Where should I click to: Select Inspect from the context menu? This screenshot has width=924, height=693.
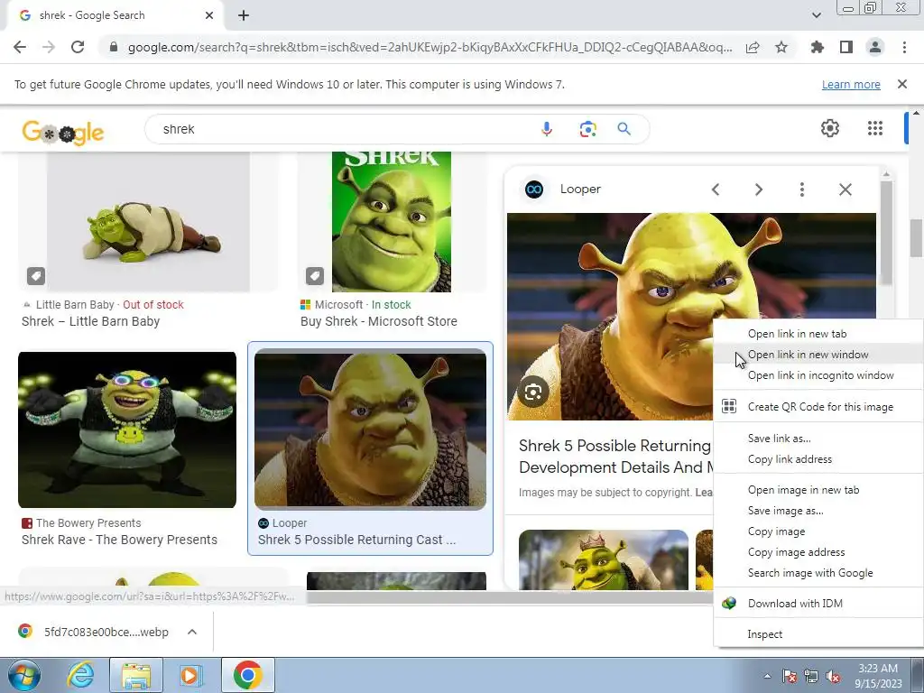(x=818, y=634)
